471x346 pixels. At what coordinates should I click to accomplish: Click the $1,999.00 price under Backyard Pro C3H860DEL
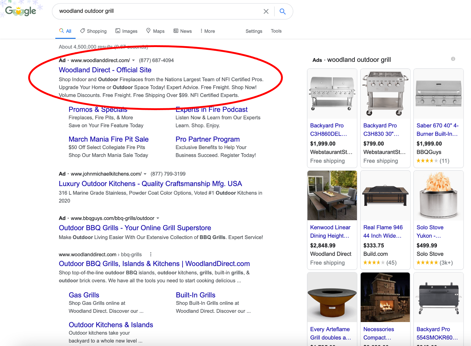323,144
